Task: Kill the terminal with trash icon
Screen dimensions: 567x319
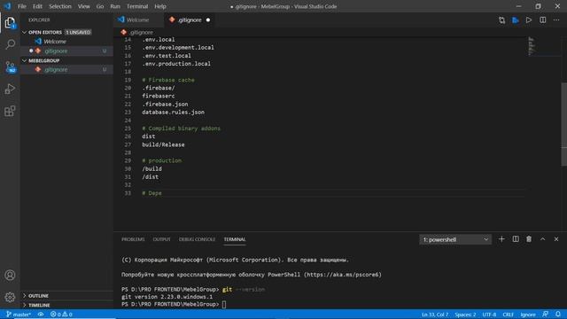Action: pos(529,239)
